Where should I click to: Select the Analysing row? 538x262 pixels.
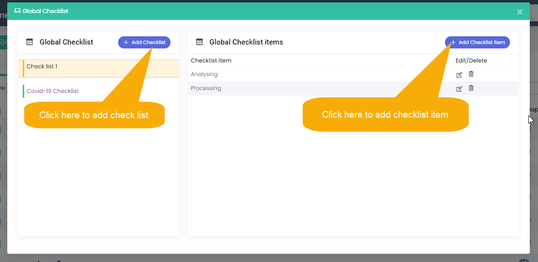(353, 75)
